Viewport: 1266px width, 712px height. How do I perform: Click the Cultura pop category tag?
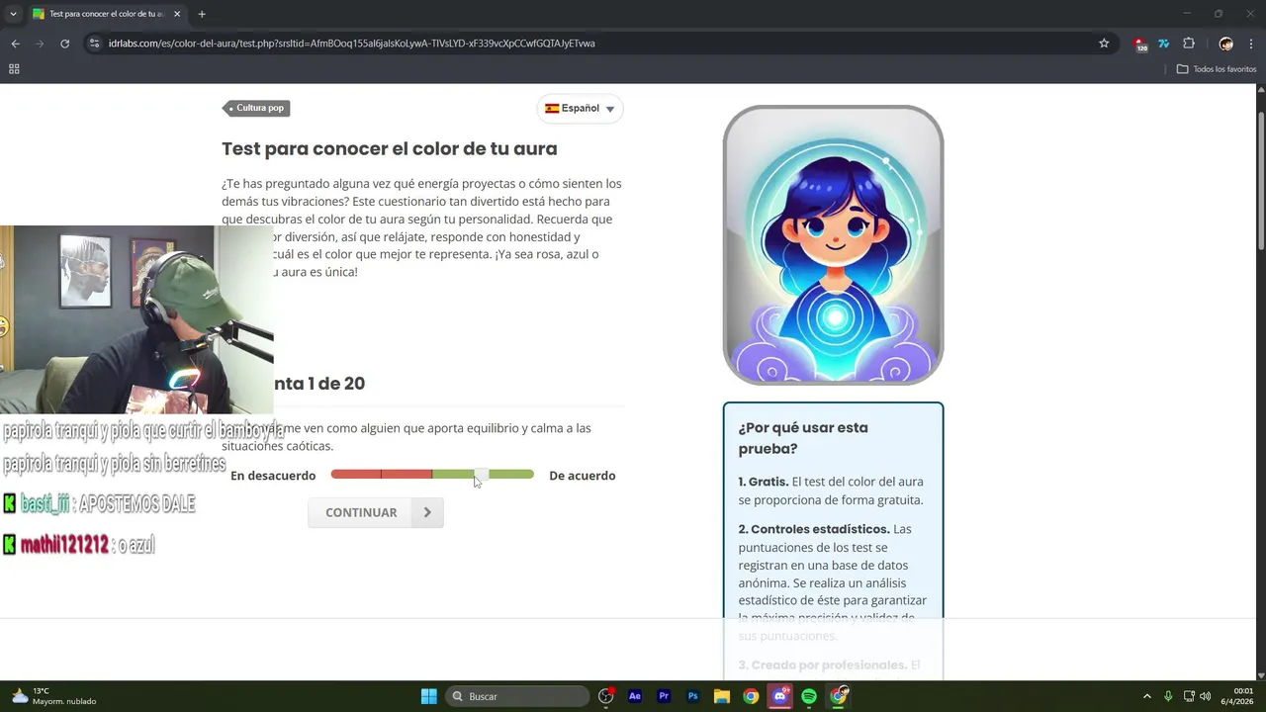click(x=256, y=108)
